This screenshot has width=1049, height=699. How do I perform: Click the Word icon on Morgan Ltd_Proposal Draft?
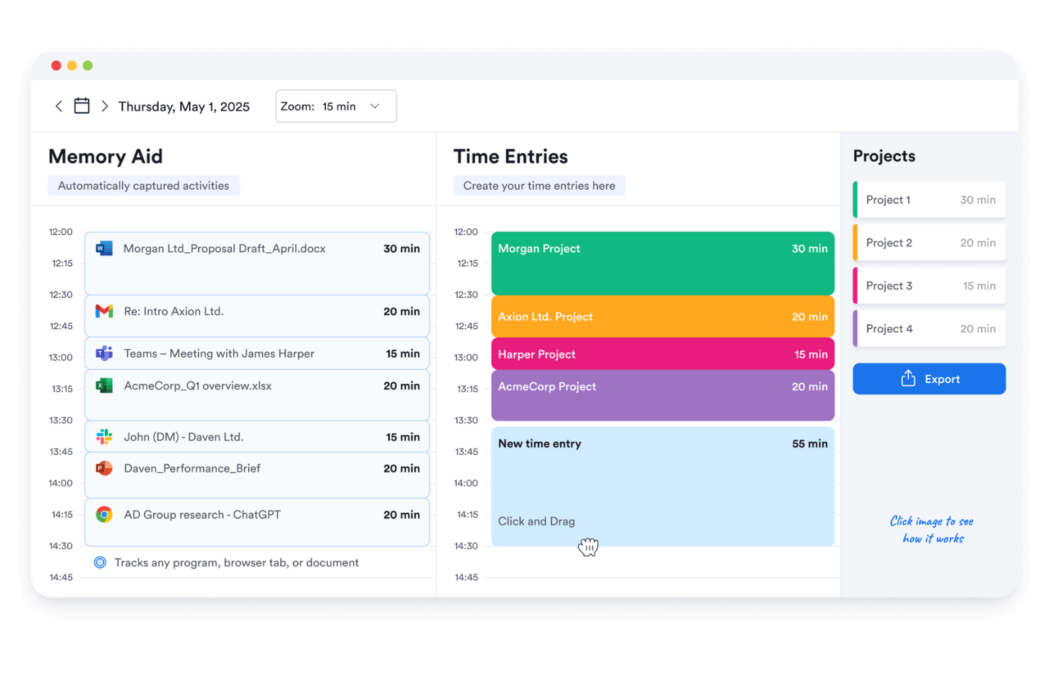[103, 248]
